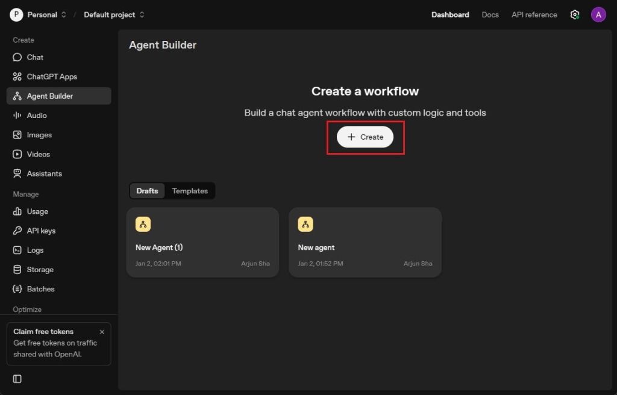The image size is (617, 395).
Task: Open the Chat section in the sidebar
Action: pos(34,57)
